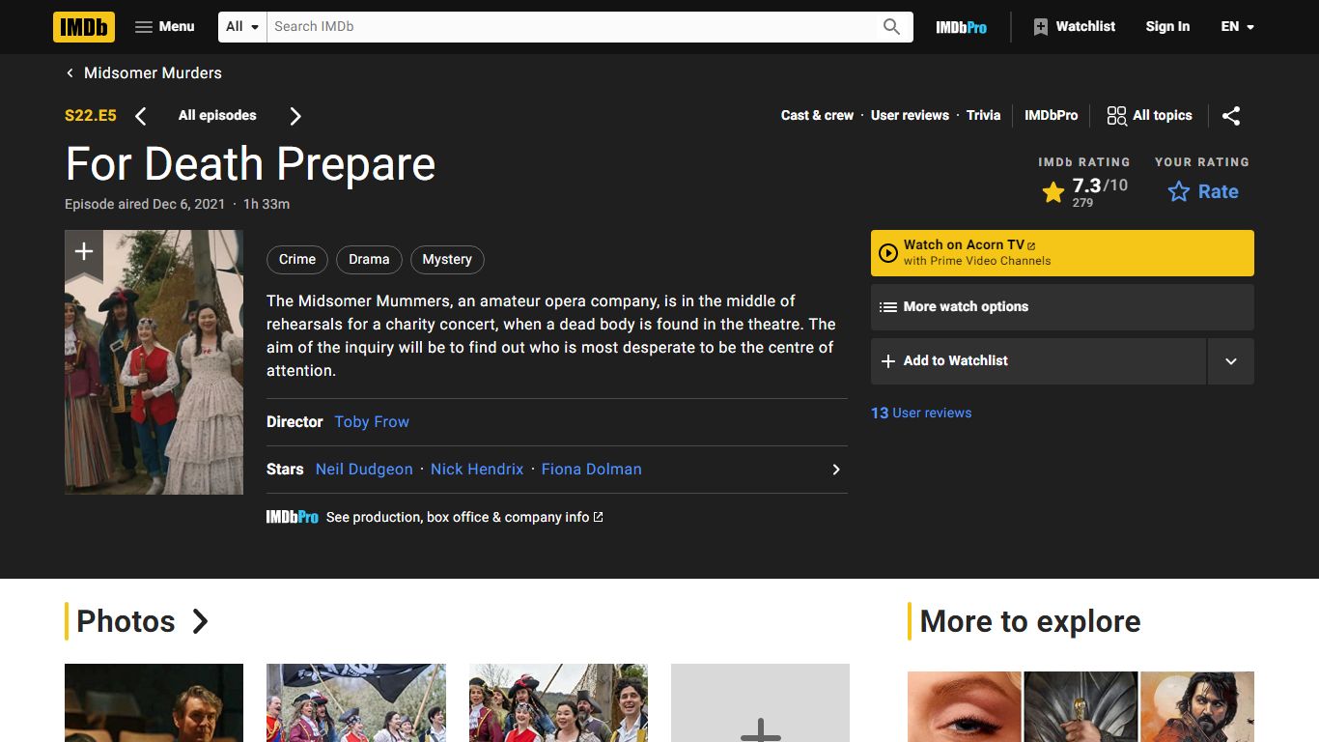Watch on Acorn TV button
Image resolution: width=1319 pixels, height=742 pixels.
[1062, 253]
